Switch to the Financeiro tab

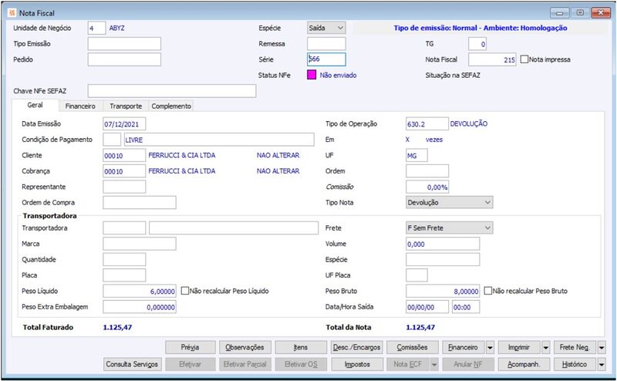pos(80,106)
